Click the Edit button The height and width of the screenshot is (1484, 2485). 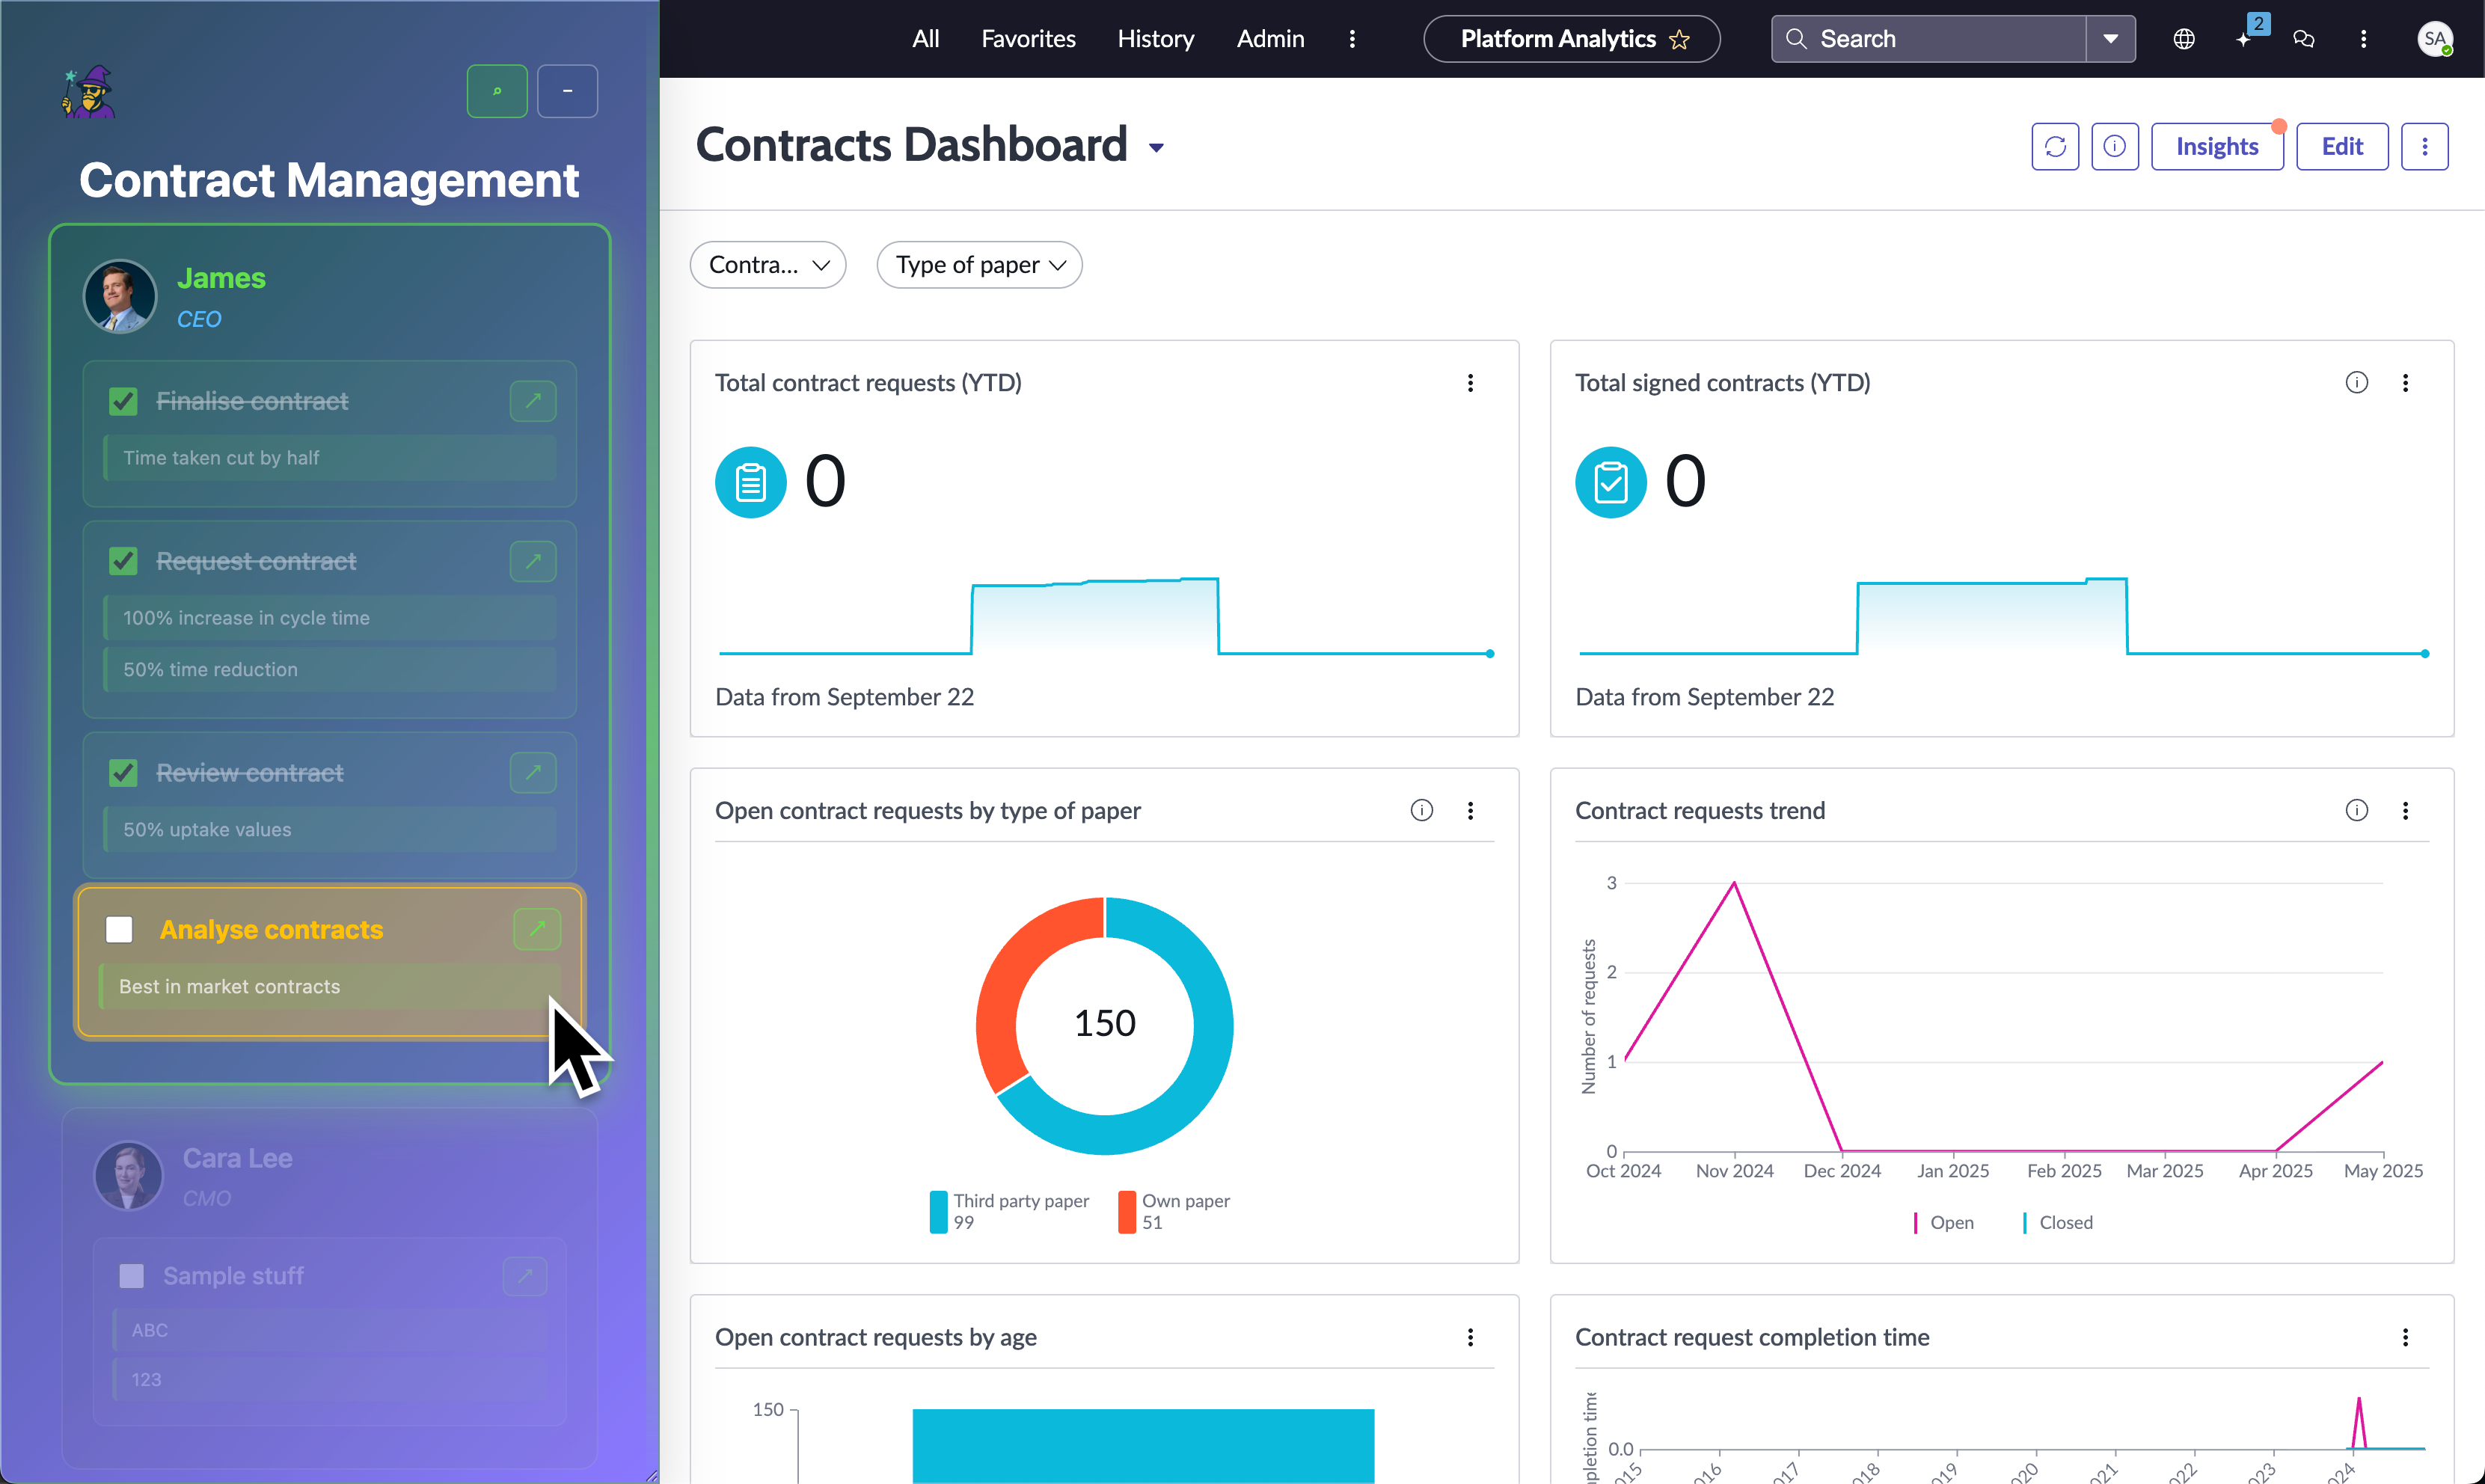2343,146
